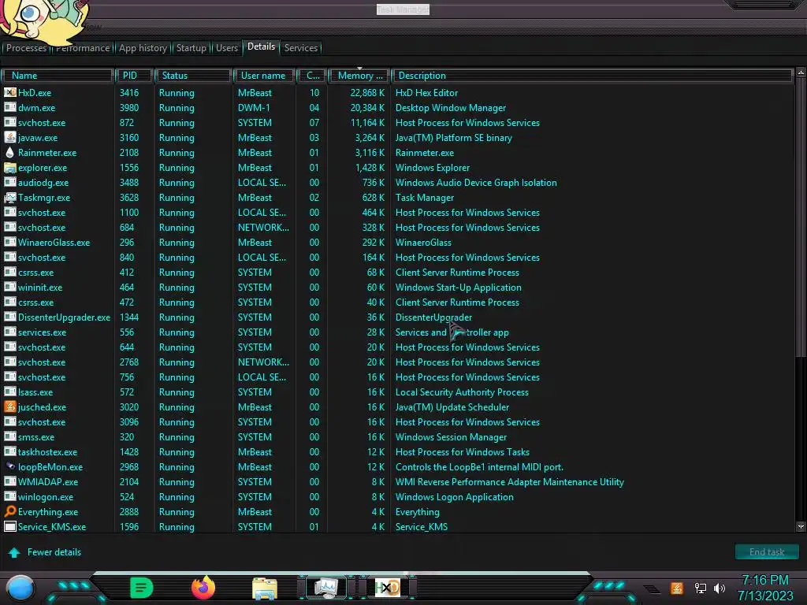Click memory value 22,868 K
Viewport: 807px width, 605px height.
(x=367, y=93)
